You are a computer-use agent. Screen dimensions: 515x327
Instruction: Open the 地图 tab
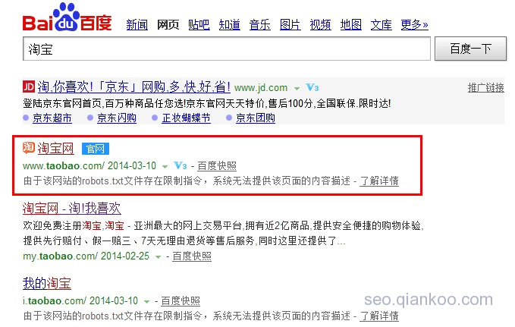(x=350, y=24)
